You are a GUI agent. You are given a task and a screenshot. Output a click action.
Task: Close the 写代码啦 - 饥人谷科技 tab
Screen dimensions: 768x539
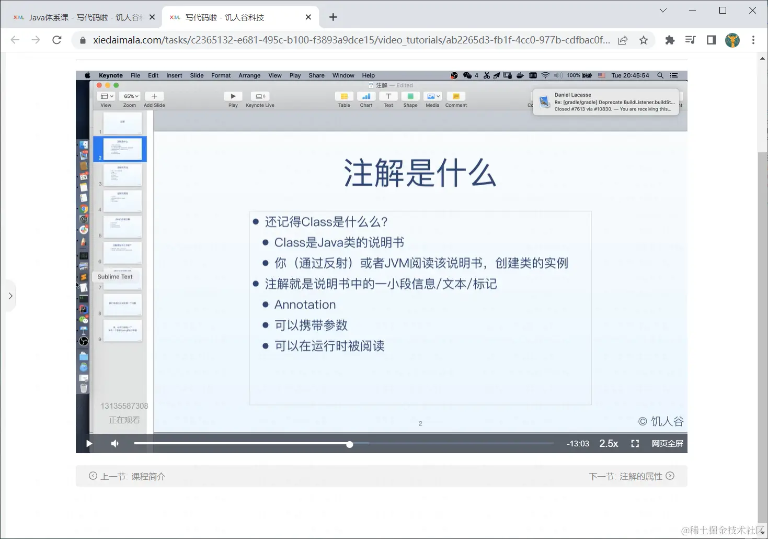pyautogui.click(x=308, y=17)
